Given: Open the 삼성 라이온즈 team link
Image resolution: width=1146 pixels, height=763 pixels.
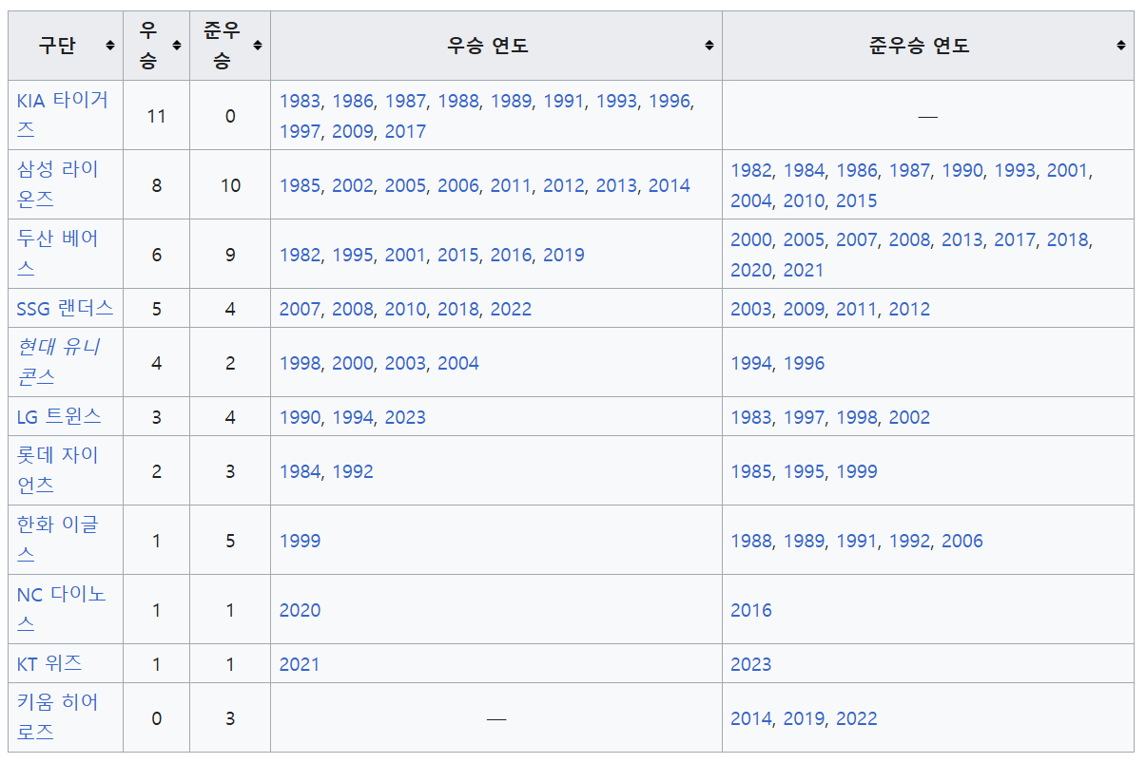Looking at the screenshot, I should tap(58, 184).
